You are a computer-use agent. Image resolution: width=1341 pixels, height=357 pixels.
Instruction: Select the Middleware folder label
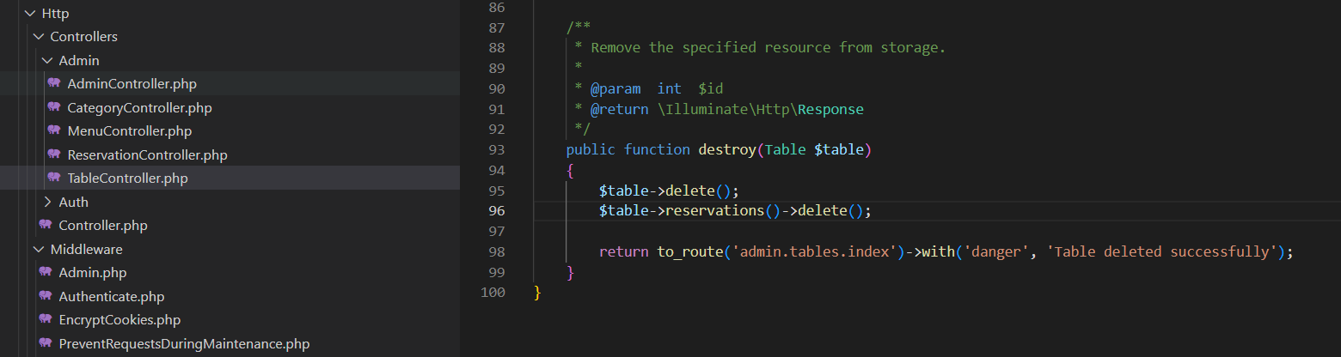click(x=86, y=250)
